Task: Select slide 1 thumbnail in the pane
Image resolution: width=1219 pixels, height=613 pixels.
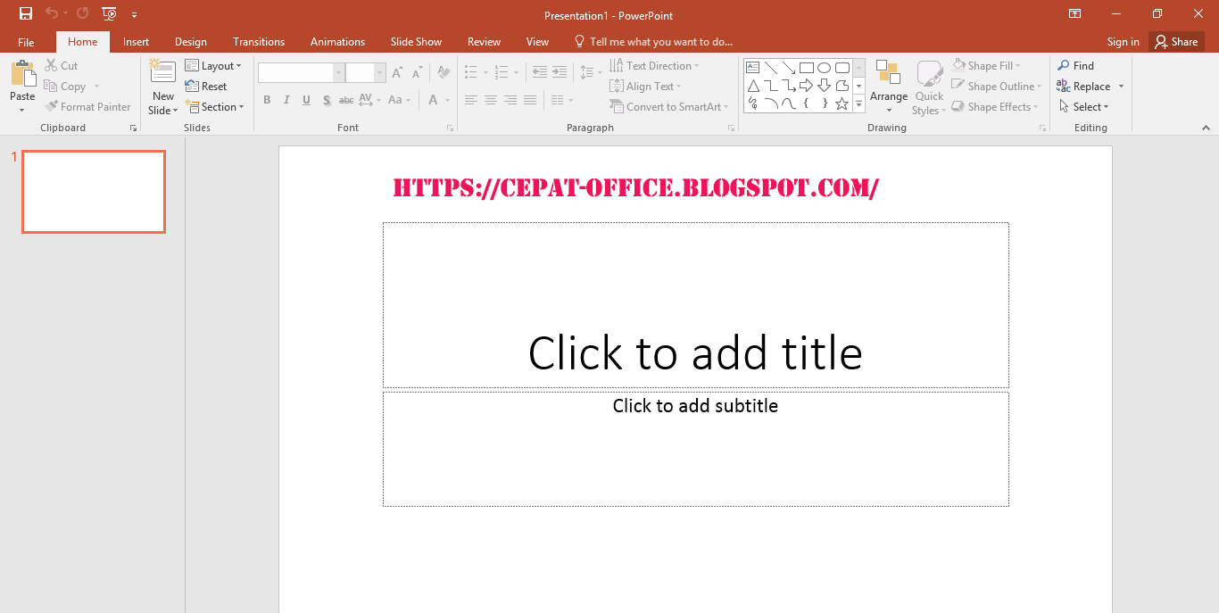Action: [x=93, y=191]
